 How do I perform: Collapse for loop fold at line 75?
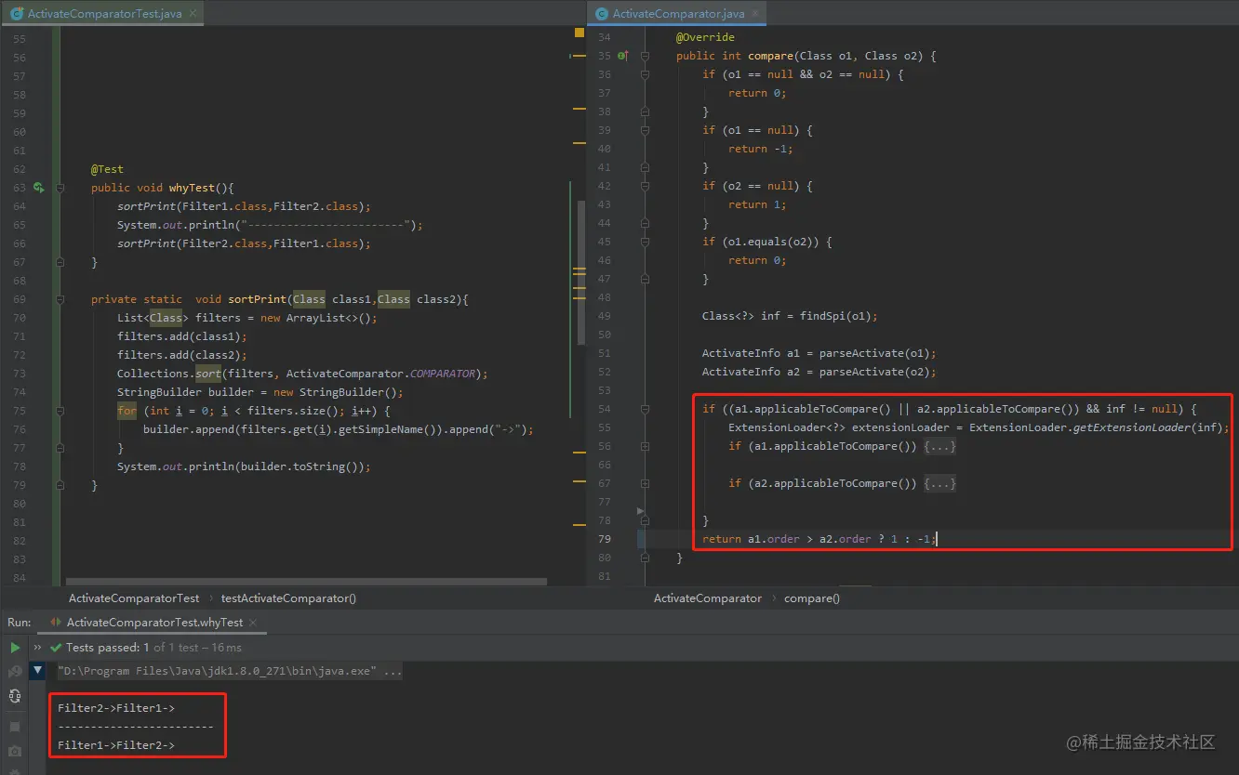click(60, 411)
